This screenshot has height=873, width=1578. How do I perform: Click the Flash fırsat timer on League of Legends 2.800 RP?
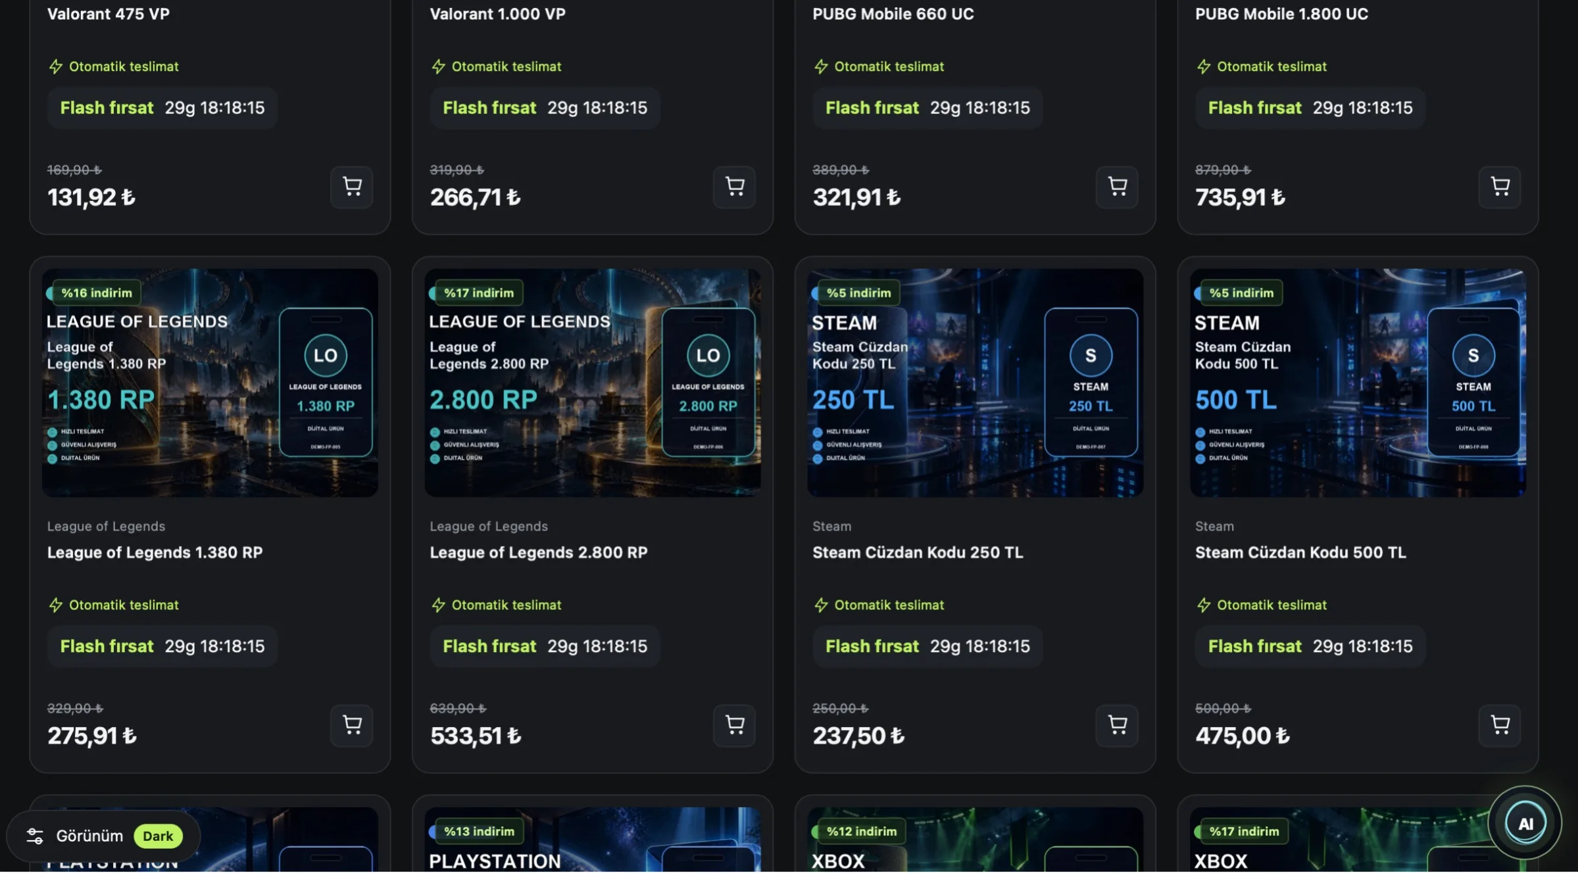tap(545, 646)
